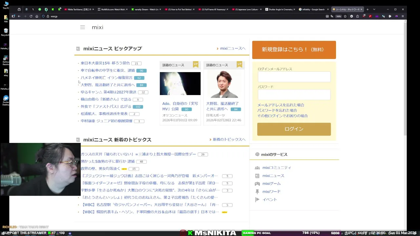Open パスワードを忘れた場合 link

(x=277, y=110)
